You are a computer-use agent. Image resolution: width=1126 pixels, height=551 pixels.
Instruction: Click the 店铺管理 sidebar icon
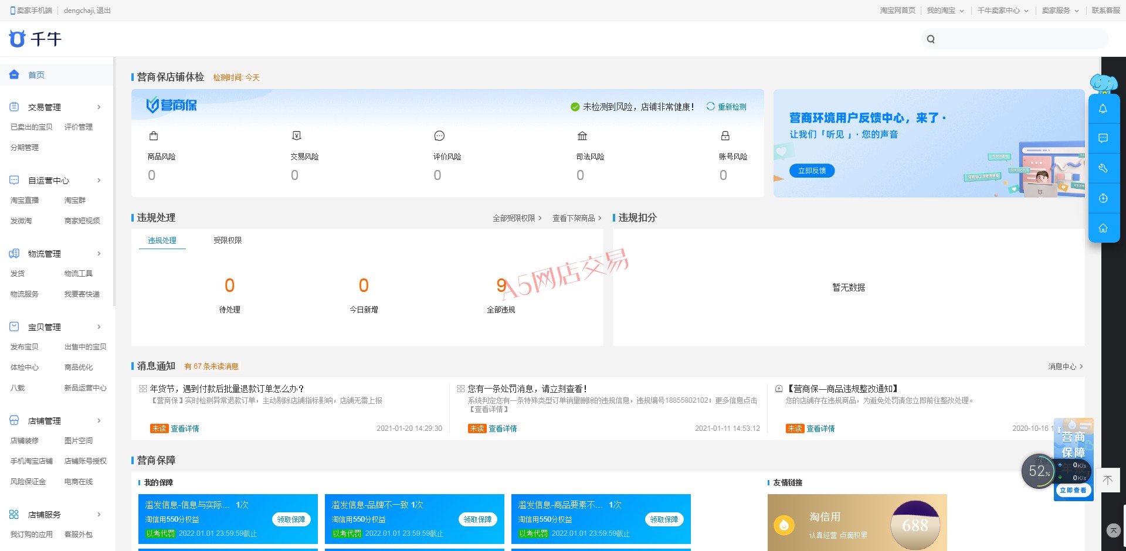click(14, 420)
